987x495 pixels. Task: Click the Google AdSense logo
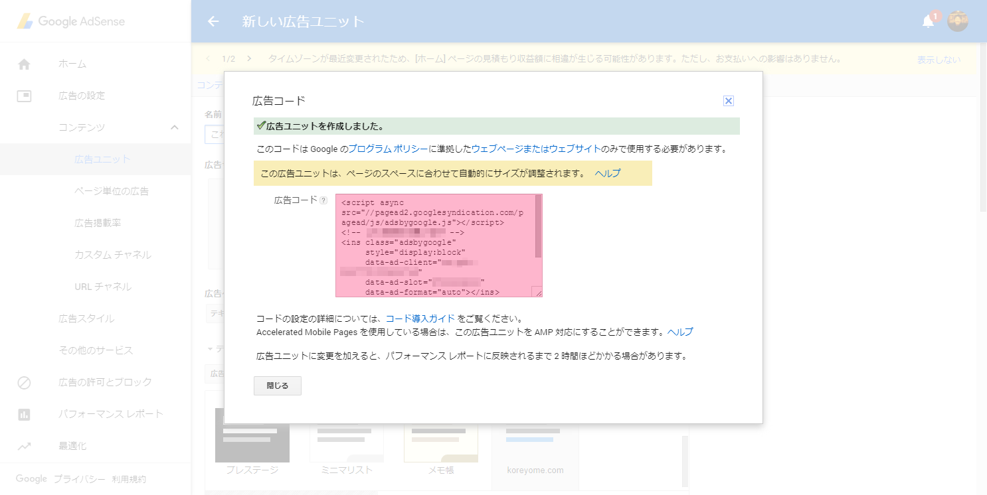coord(70,21)
